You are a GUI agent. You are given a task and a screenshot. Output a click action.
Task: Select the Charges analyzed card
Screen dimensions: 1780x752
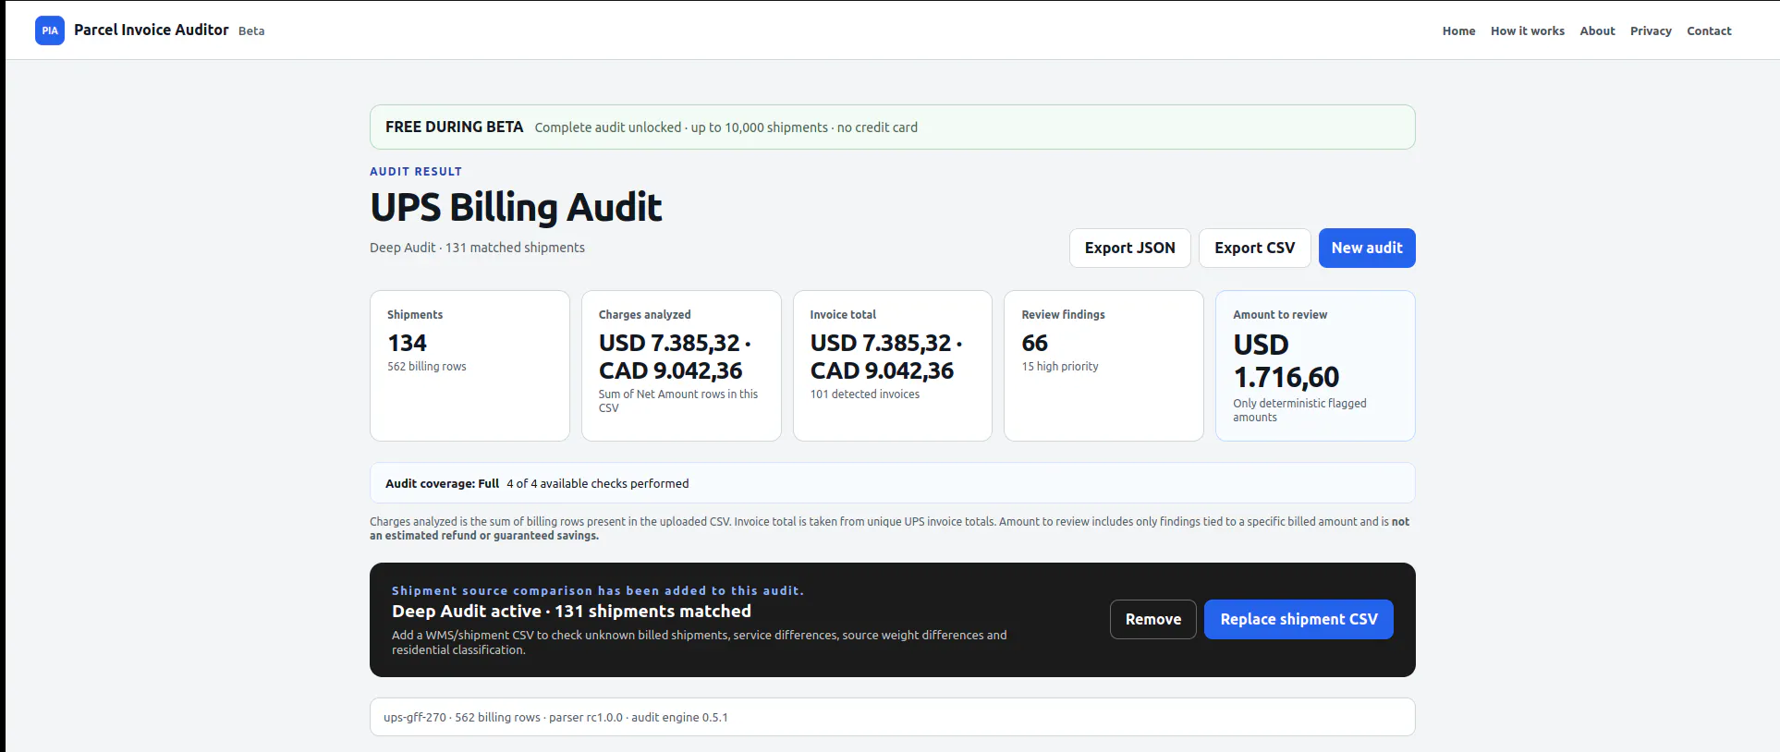tap(681, 366)
